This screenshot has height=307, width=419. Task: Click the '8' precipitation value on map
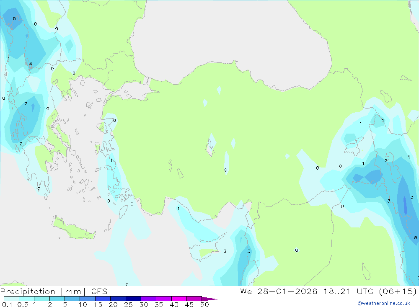[x=415, y=237]
